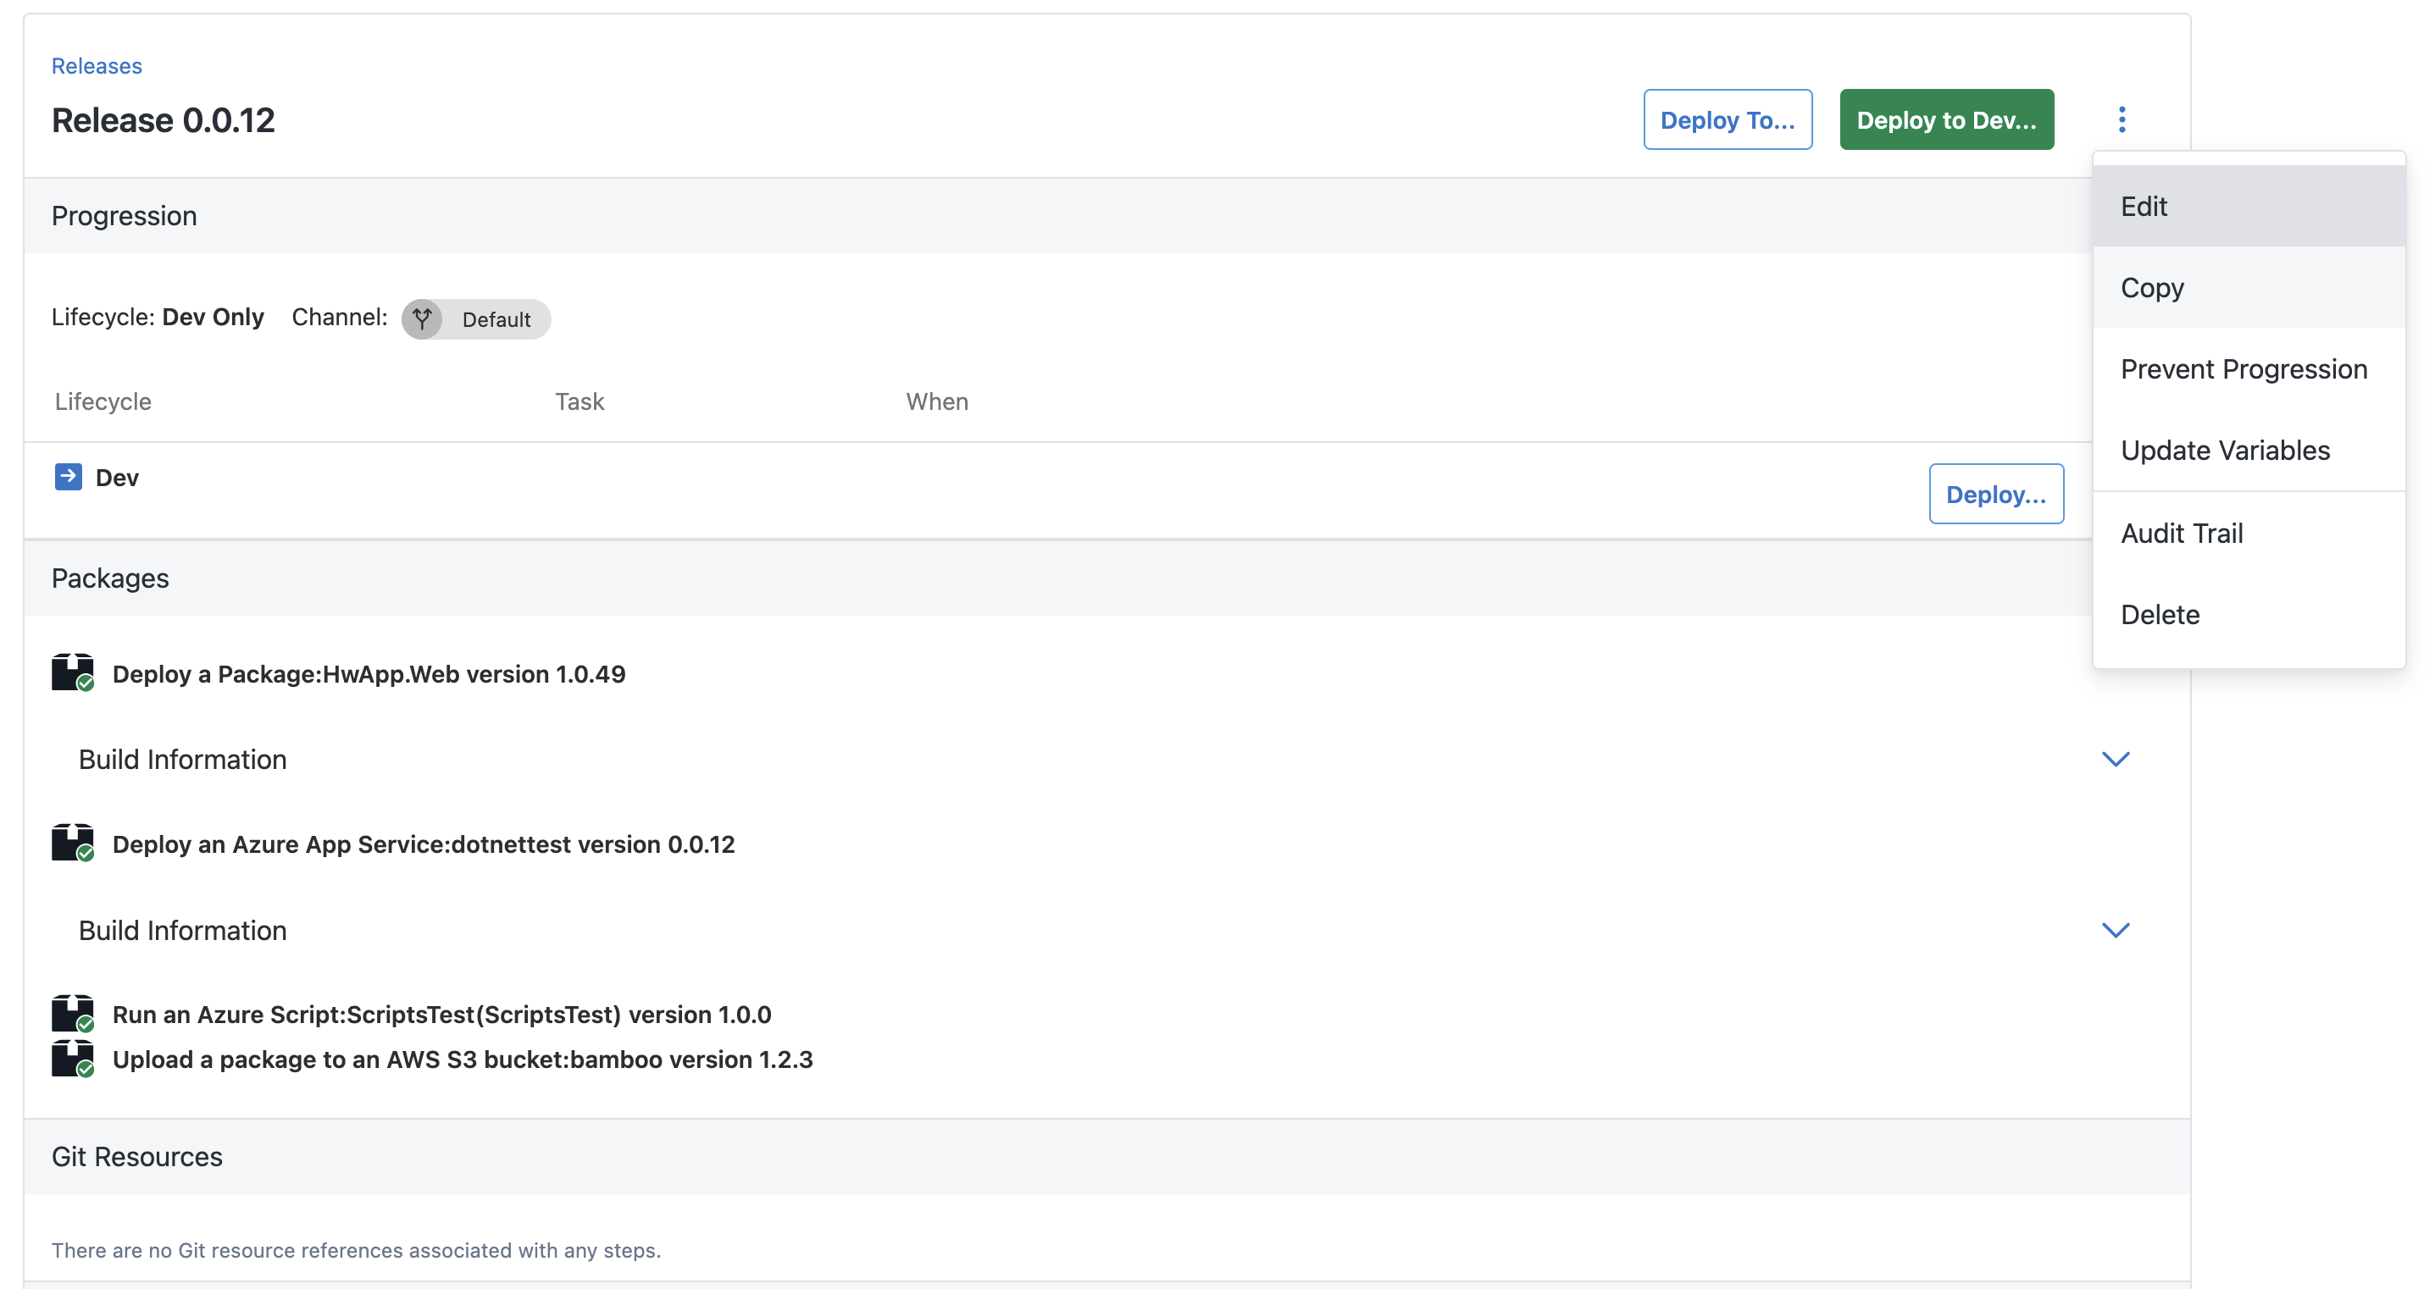Viewport: 2435px width, 1289px height.
Task: Click the green checkmark badge on the HwApp.Web package
Action: click(x=86, y=685)
